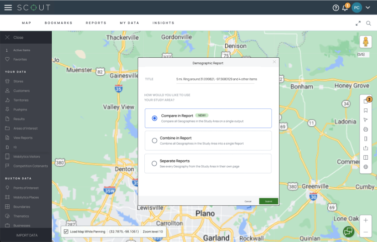Open the green chat support bubble
Viewport: 377px width, 242px height.
click(x=349, y=231)
